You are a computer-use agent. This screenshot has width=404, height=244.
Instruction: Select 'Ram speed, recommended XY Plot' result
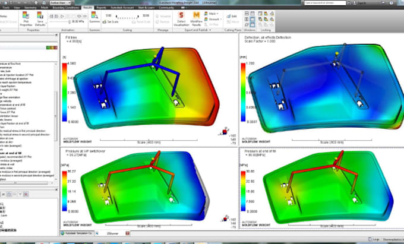[x=15, y=157]
